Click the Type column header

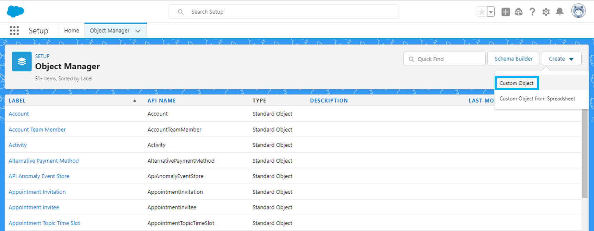pyautogui.click(x=259, y=100)
